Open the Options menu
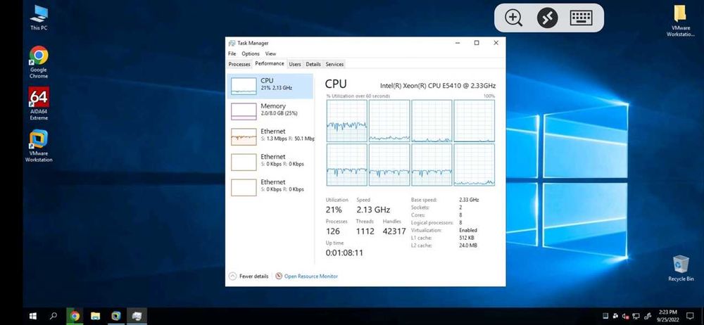 coord(251,53)
